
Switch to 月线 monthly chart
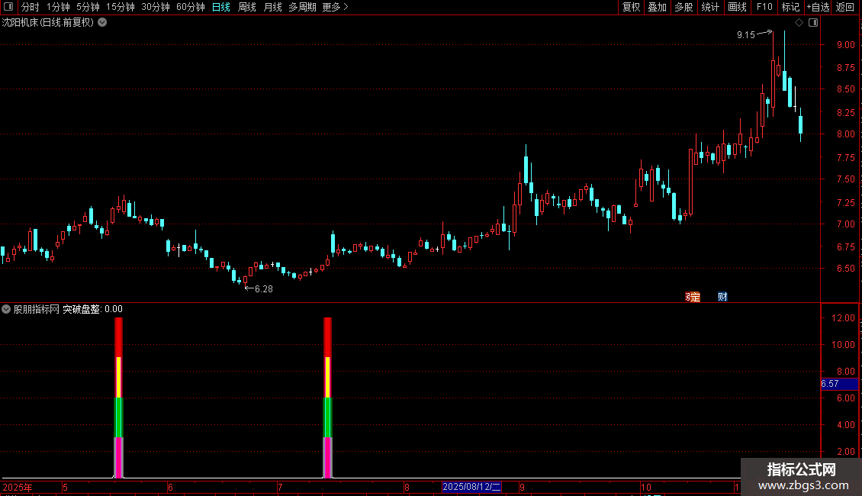click(x=272, y=7)
